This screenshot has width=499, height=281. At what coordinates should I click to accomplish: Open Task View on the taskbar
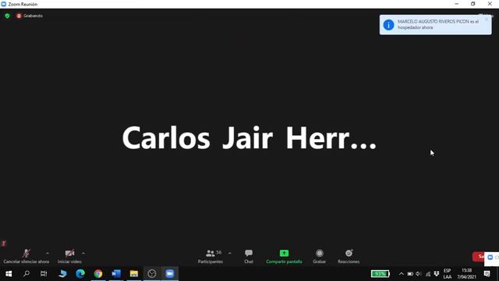(x=44, y=274)
